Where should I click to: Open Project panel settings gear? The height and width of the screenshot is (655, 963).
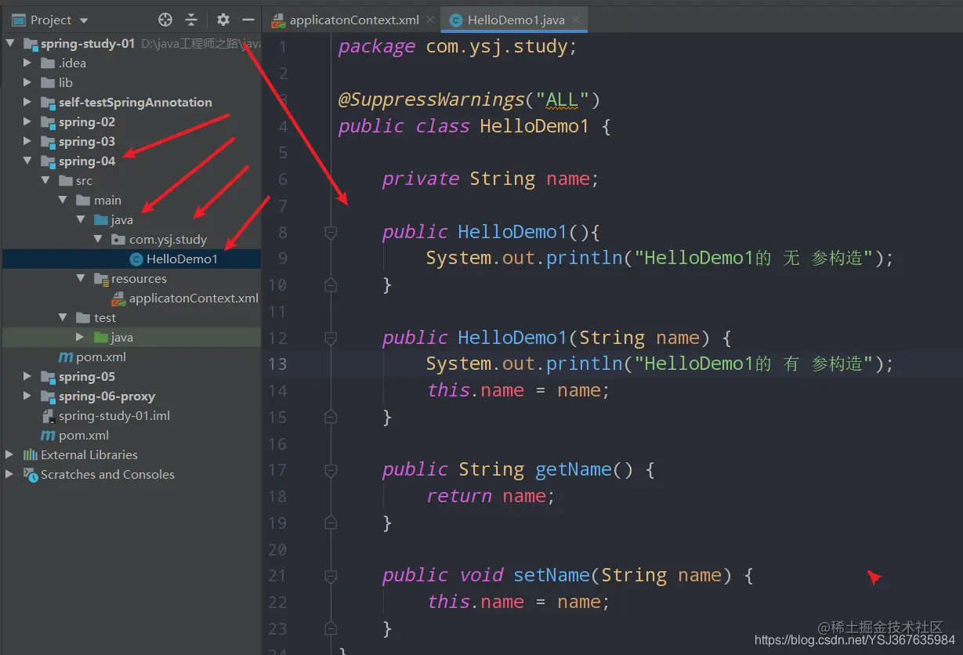(x=223, y=20)
